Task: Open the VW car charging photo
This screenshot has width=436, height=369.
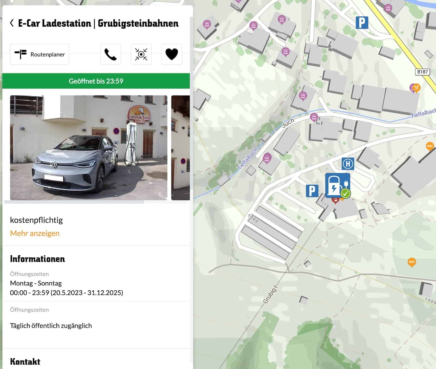Action: 89,148
